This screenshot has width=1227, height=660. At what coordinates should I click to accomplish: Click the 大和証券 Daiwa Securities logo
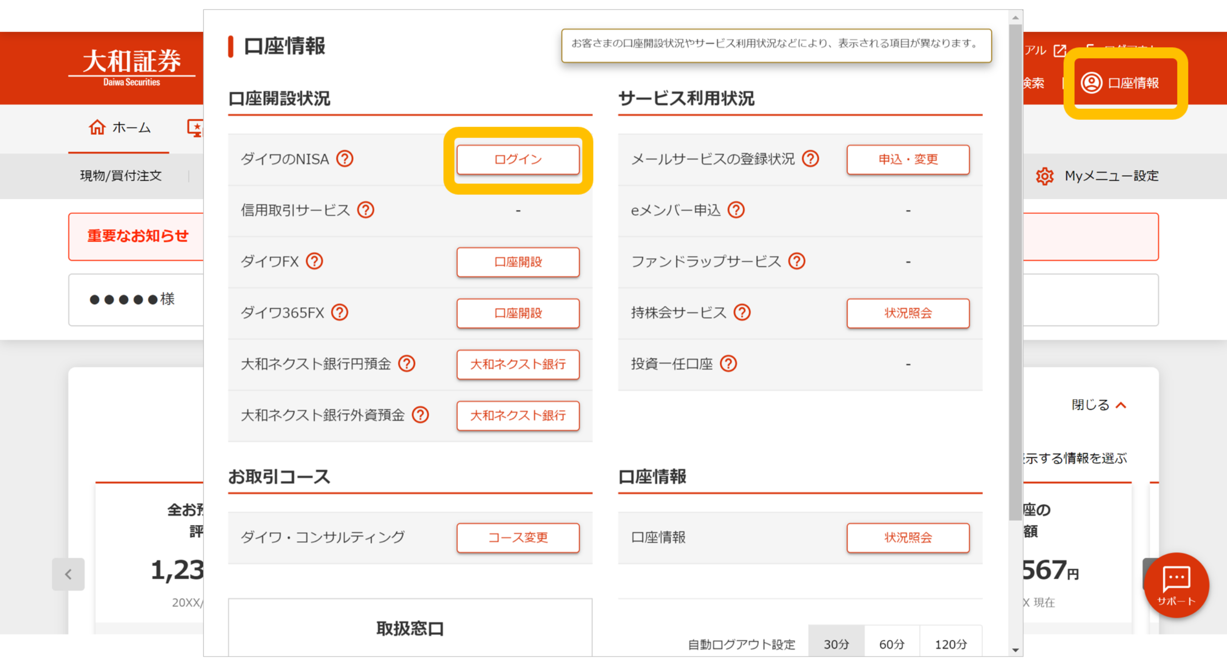132,68
